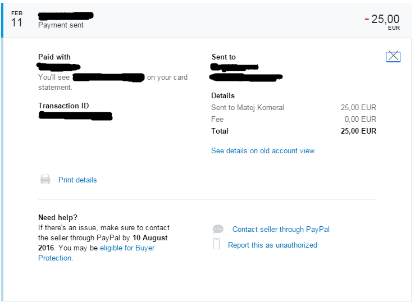Open the Print details link
Screen dimensions: 415x306
click(77, 180)
